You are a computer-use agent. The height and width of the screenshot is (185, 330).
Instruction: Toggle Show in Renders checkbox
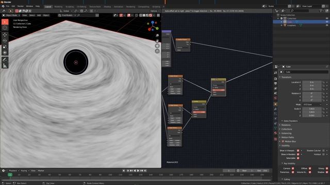point(298,154)
